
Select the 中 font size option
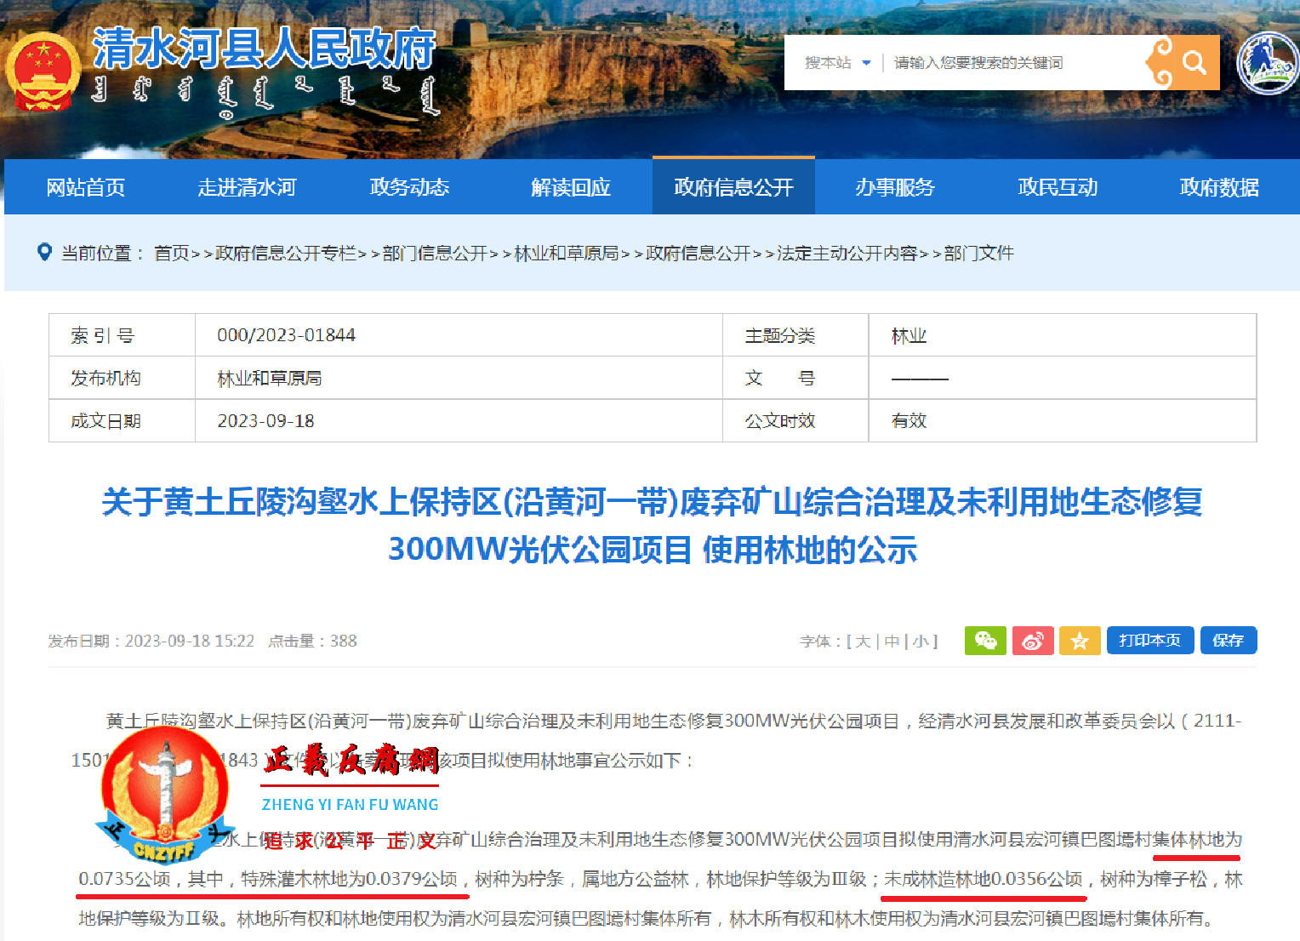pyautogui.click(x=890, y=641)
